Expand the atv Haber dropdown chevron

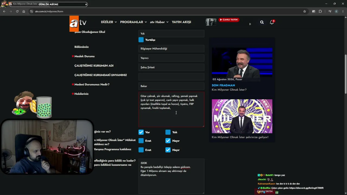tap(167, 22)
